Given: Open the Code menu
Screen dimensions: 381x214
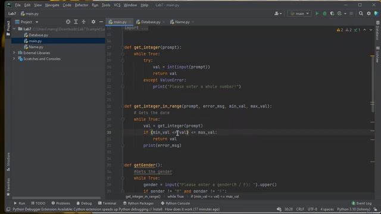Looking at the screenshot, I should [x=67, y=5].
